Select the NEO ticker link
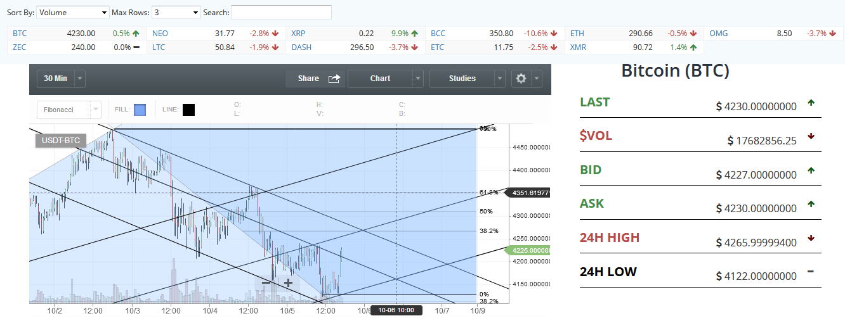 [160, 34]
